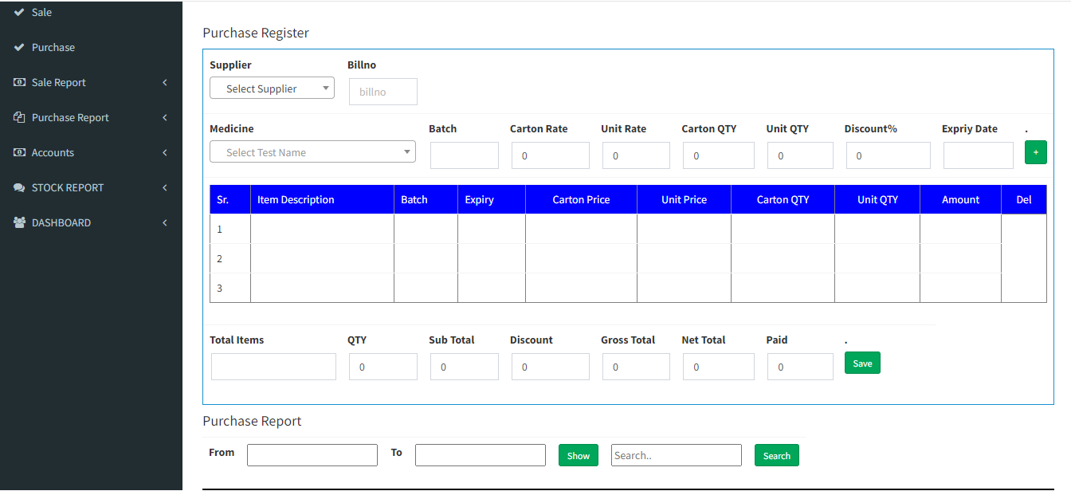This screenshot has height=491, width=1071.
Task: Click the Purchase Report copy icon
Action: tap(19, 118)
